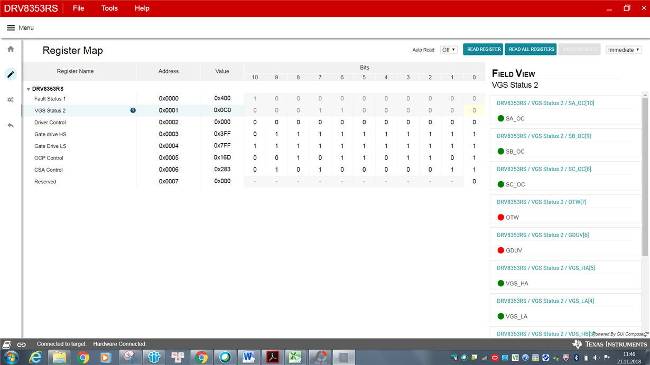
Task: Open the hamburger Menu icon
Action: coord(11,28)
